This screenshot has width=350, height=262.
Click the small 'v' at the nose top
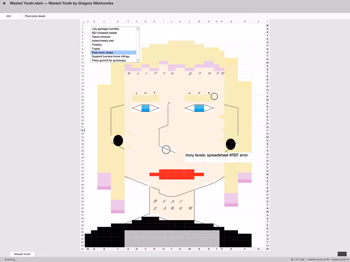169,103
